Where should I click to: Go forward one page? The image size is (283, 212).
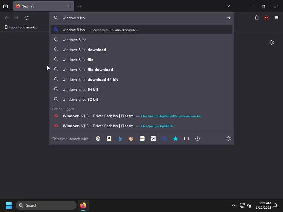coord(17,18)
